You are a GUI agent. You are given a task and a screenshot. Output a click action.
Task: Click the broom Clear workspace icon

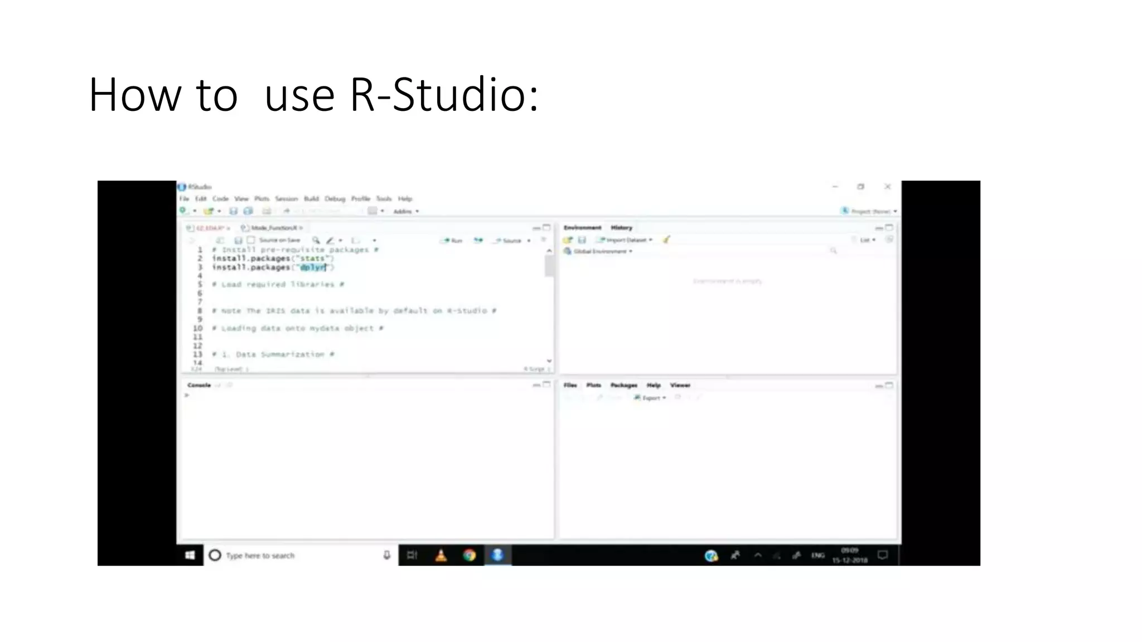pyautogui.click(x=666, y=240)
